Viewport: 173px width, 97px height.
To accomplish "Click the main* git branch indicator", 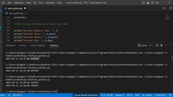I will point(2,95).
